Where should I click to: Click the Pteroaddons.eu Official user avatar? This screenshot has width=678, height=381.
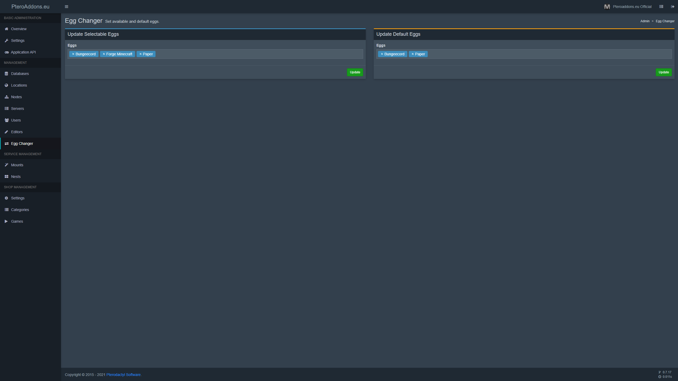point(607,7)
